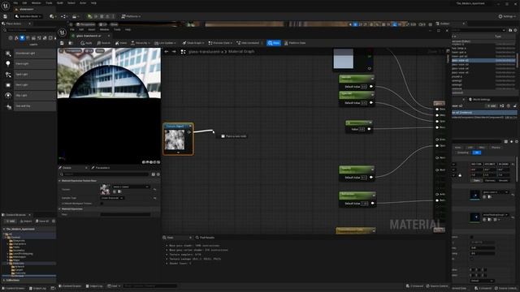Select the Stats tab below the graph
This screenshot has width=520, height=292.
click(170, 238)
